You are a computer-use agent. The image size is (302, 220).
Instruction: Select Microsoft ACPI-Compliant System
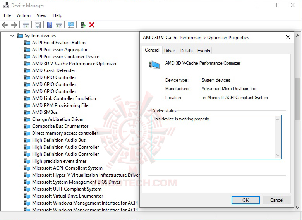coord(67,168)
